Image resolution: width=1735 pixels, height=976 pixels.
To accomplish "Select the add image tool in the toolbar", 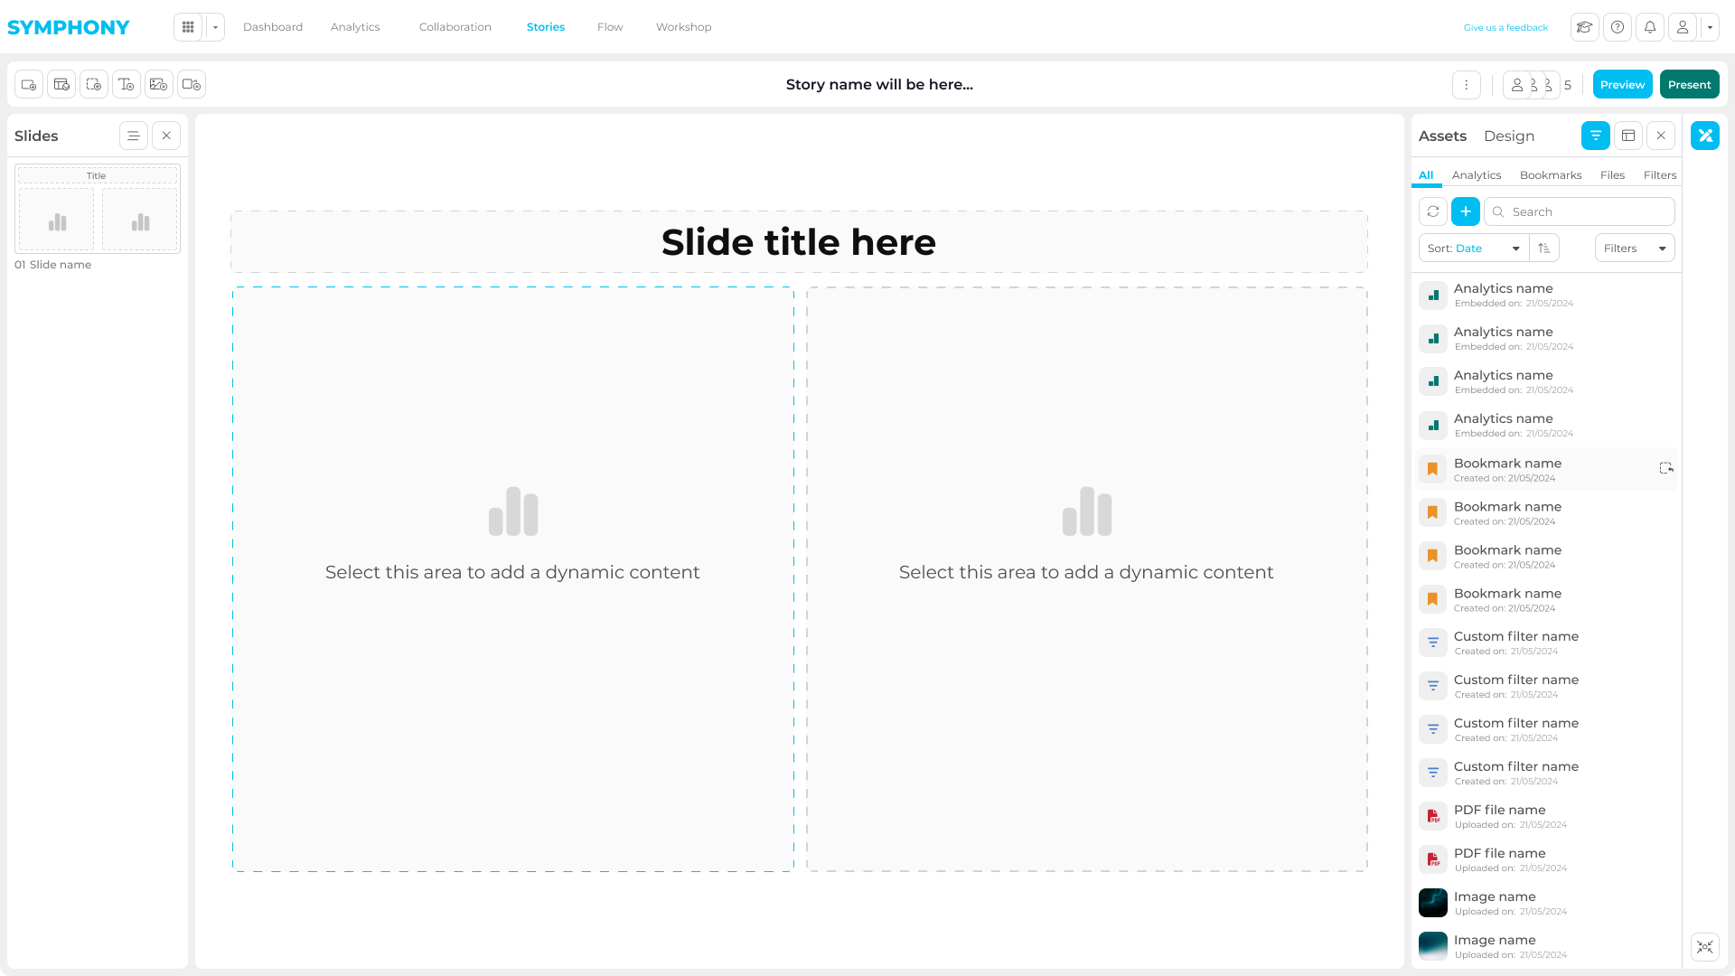I will (x=159, y=84).
